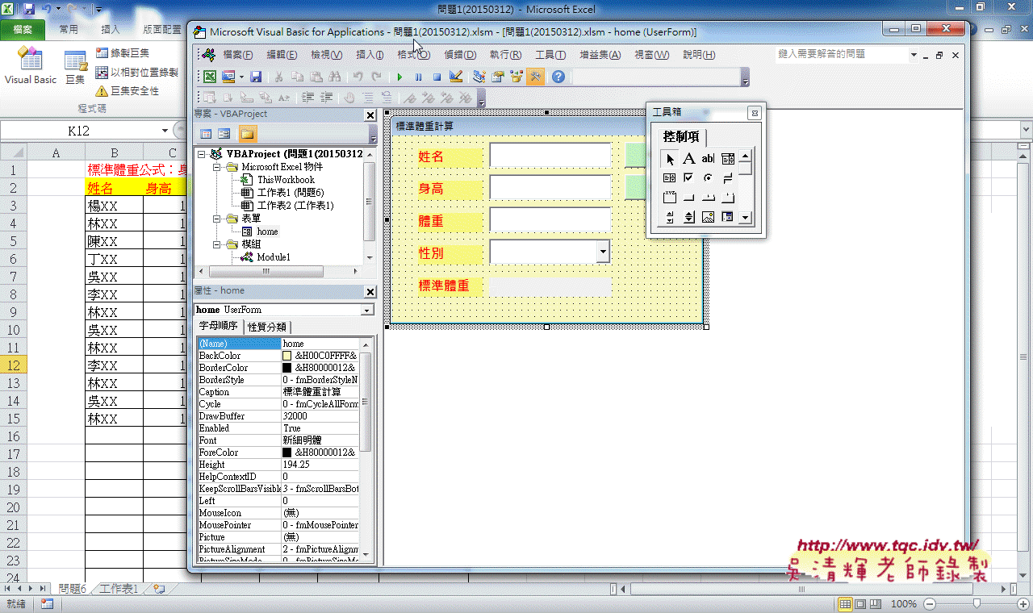
Task: Save workbook with Excel quick access disk icon
Action: tap(29, 10)
